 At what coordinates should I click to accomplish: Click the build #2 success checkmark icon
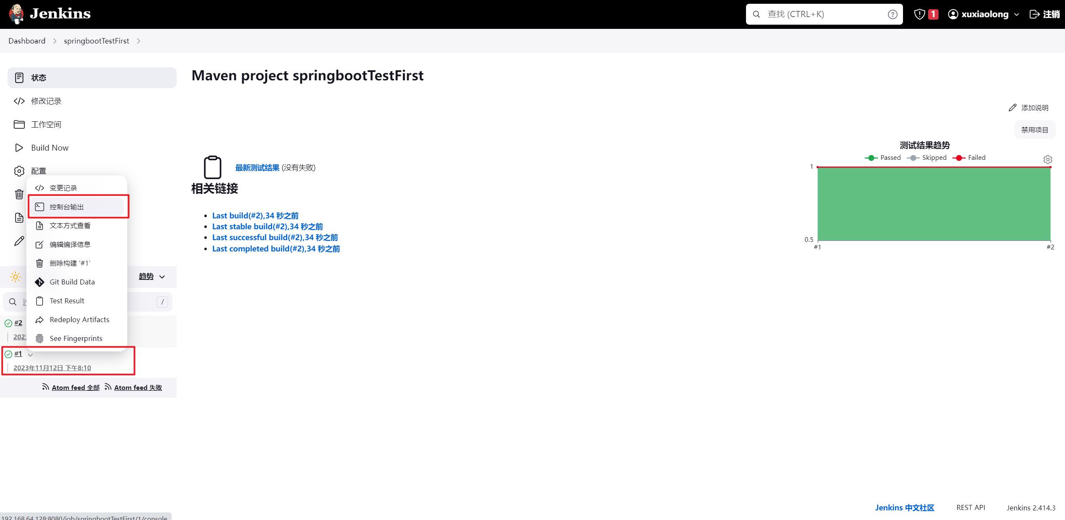tap(8, 323)
